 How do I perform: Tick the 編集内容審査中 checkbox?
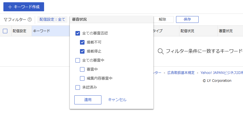(x=82, y=78)
